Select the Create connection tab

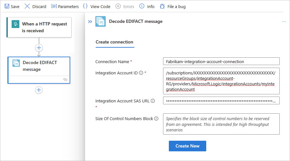[114, 42]
